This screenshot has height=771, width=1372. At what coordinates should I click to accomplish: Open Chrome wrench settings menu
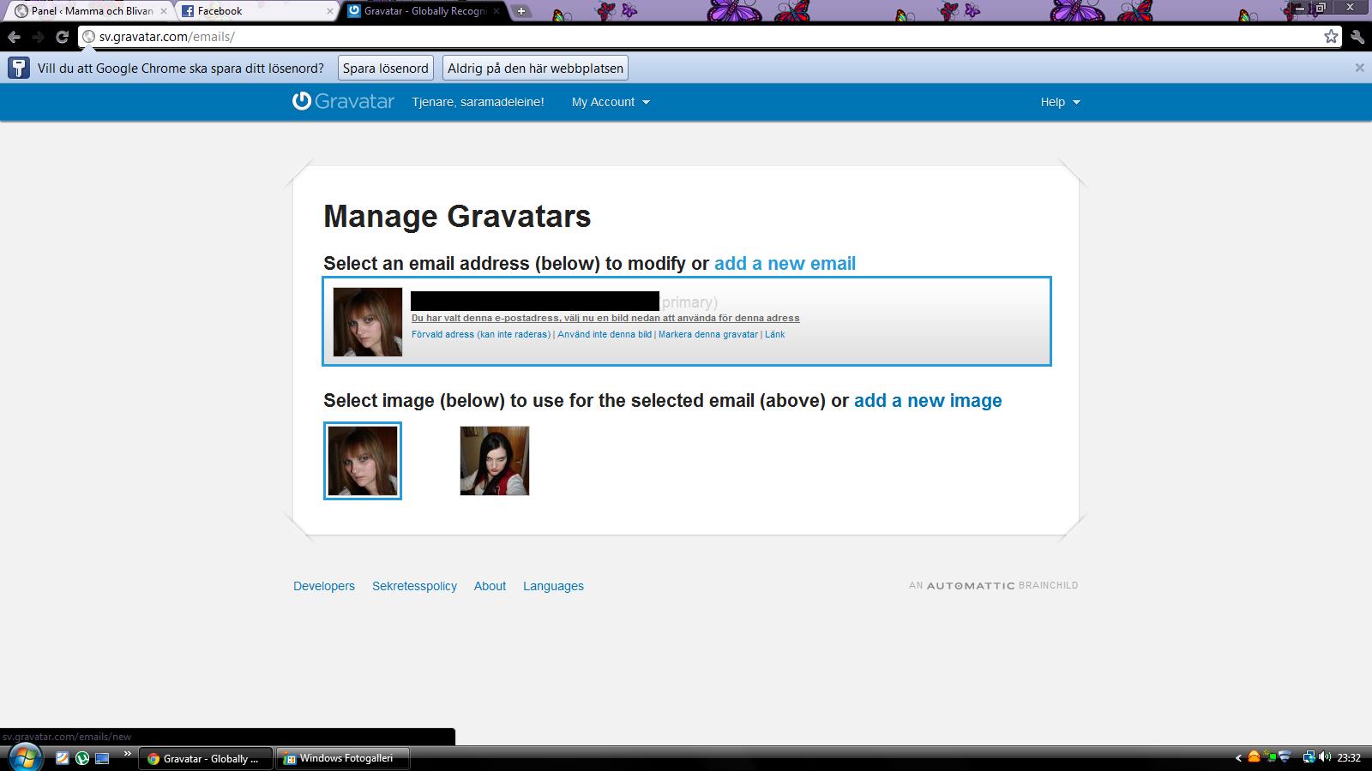[1357, 36]
